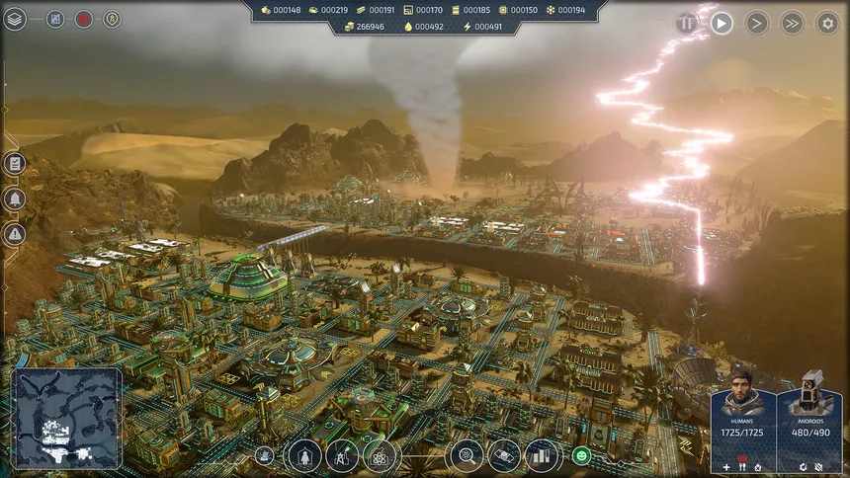
Task: Click the HUMANS label
Action: [x=742, y=421]
